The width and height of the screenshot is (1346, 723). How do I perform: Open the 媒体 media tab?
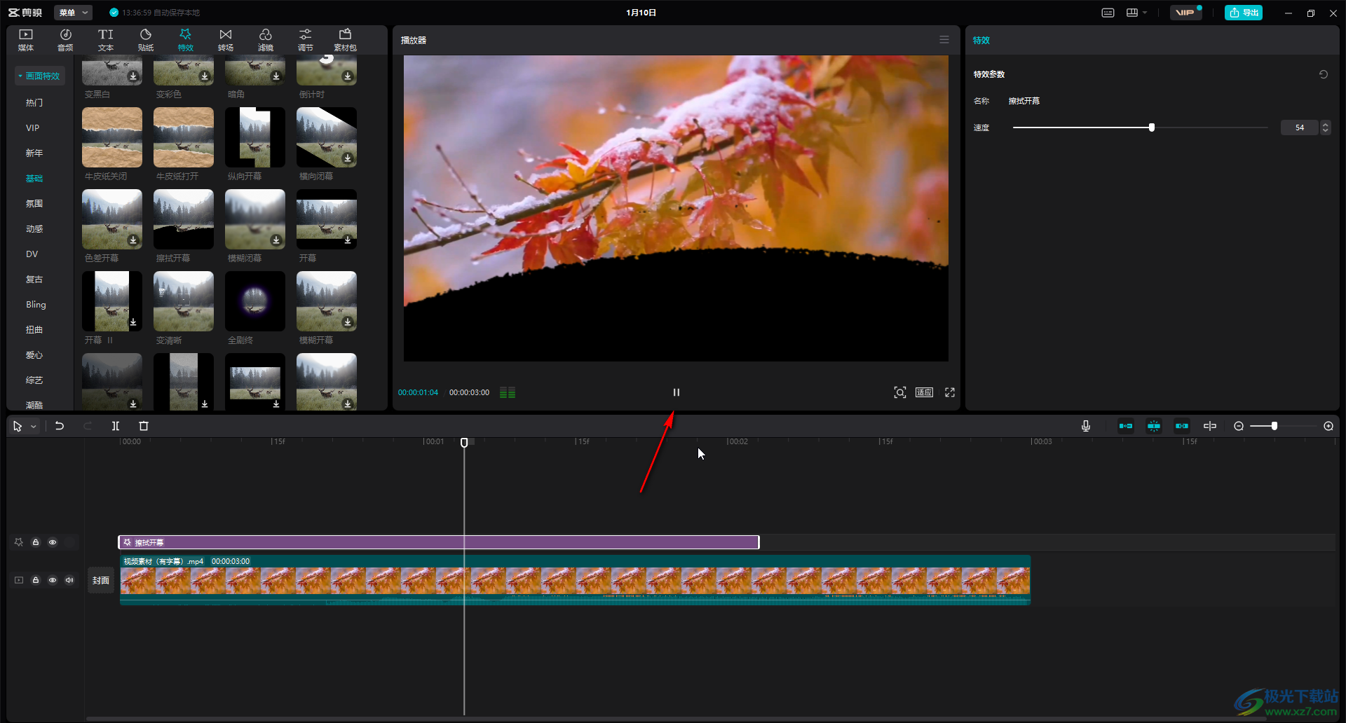(x=26, y=40)
